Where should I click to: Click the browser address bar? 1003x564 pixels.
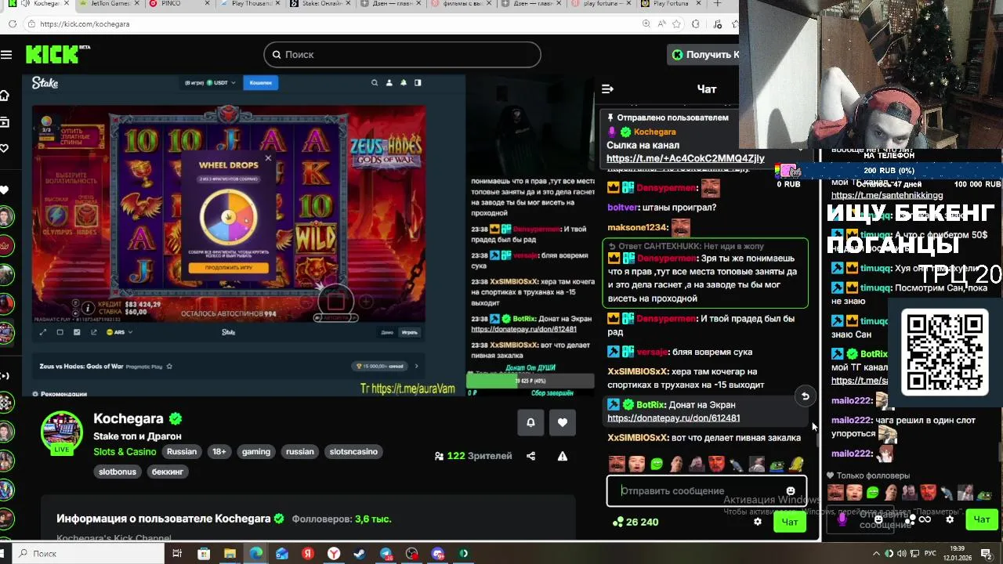point(337,24)
